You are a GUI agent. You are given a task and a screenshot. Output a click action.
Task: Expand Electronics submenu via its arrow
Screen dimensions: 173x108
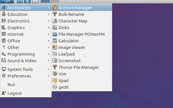[x=49, y=21]
